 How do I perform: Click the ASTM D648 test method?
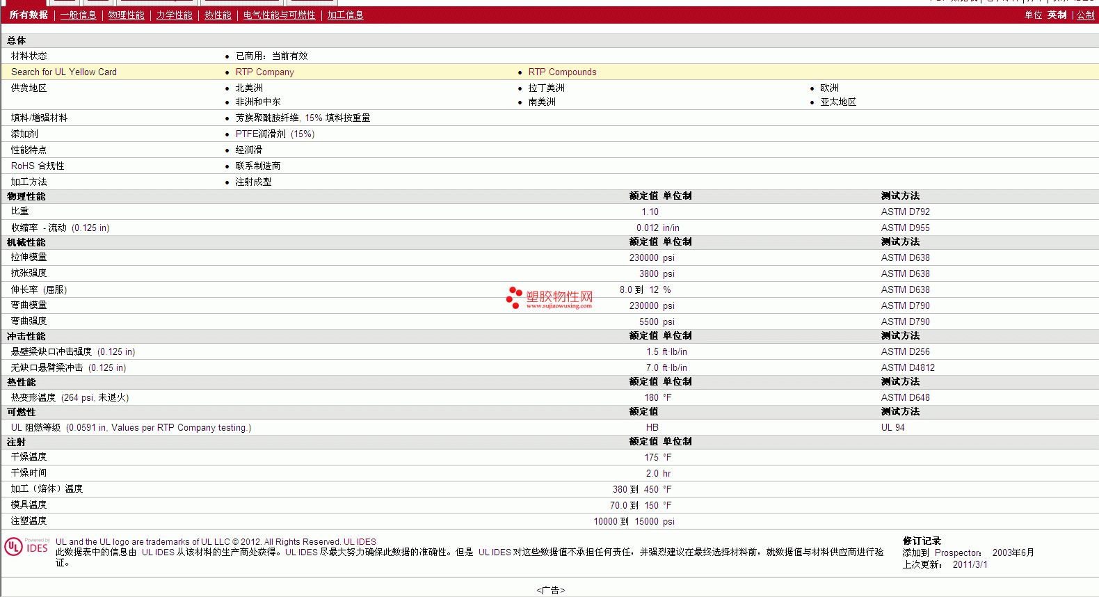[905, 397]
